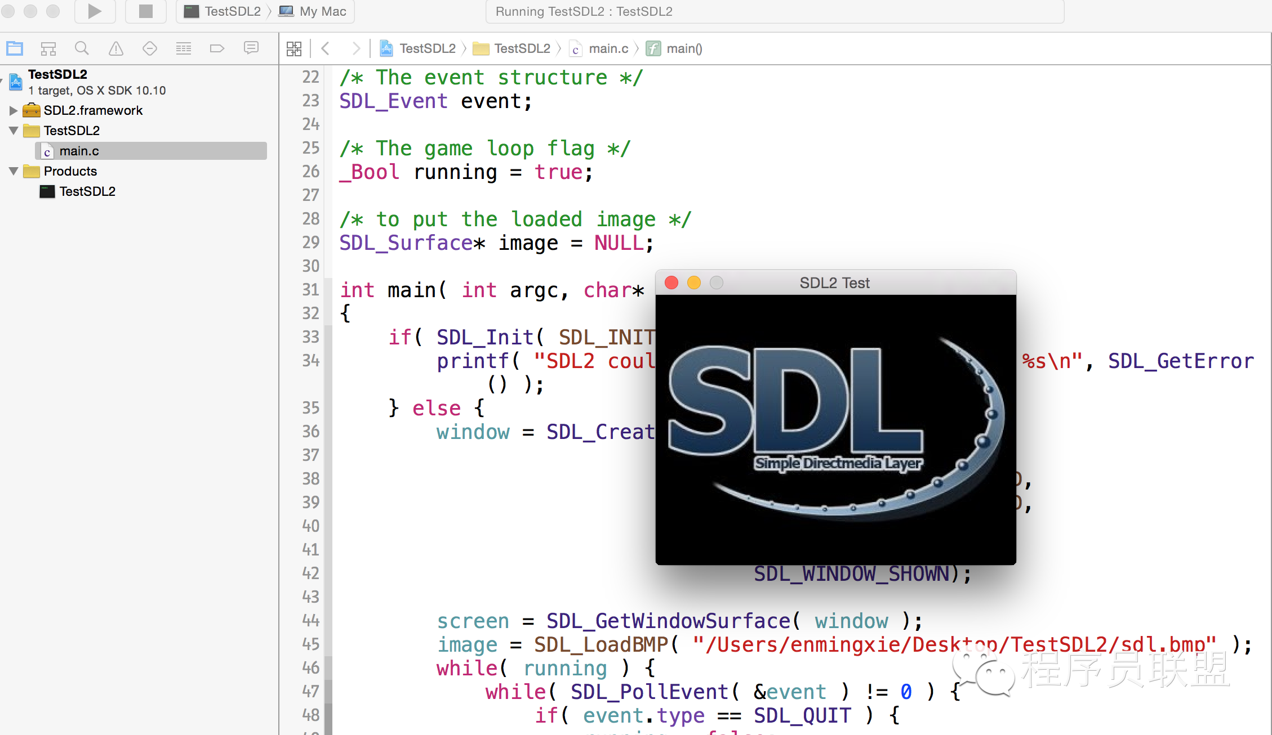This screenshot has width=1272, height=735.
Task: Click the SDL2 Test window title bar
Action: (835, 283)
